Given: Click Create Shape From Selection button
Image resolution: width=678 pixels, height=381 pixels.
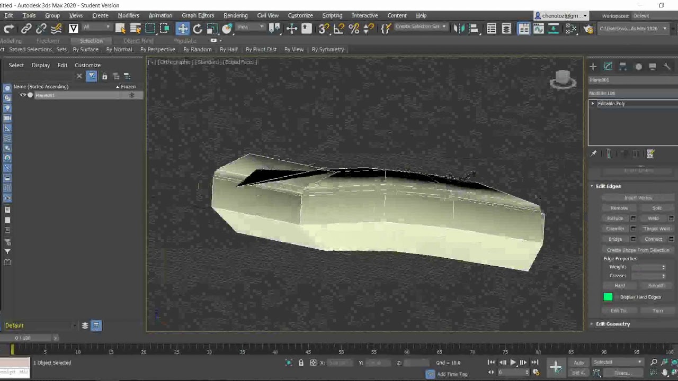Looking at the screenshot, I should (638, 250).
